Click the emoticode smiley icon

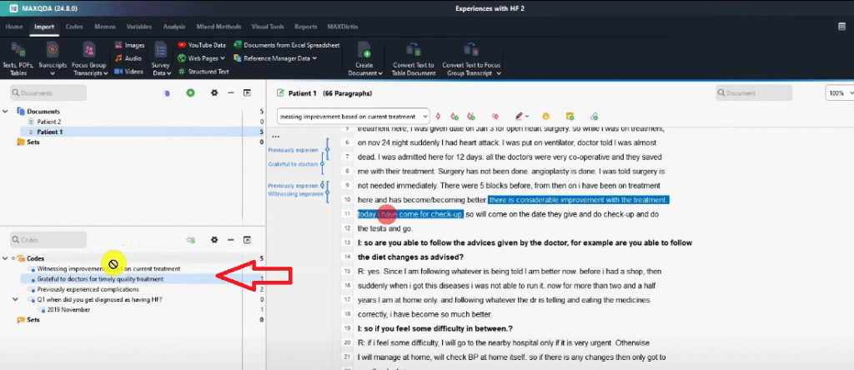(545, 117)
